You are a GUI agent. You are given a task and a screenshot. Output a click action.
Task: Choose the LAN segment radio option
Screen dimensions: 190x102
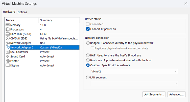(88, 77)
